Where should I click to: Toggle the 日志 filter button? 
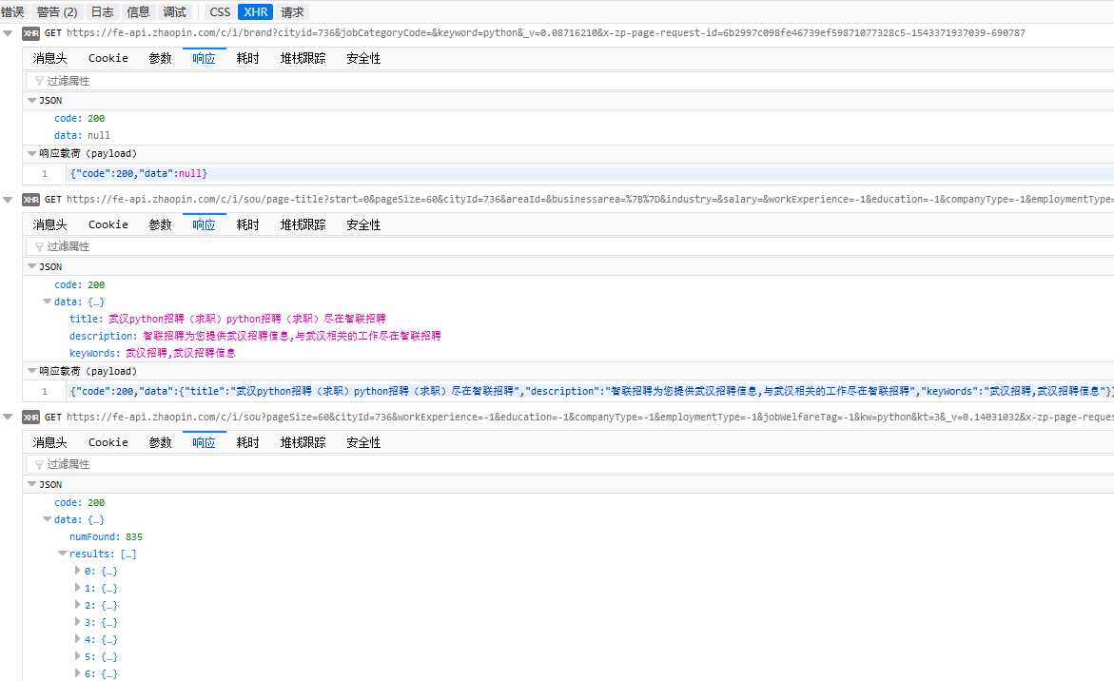[102, 12]
